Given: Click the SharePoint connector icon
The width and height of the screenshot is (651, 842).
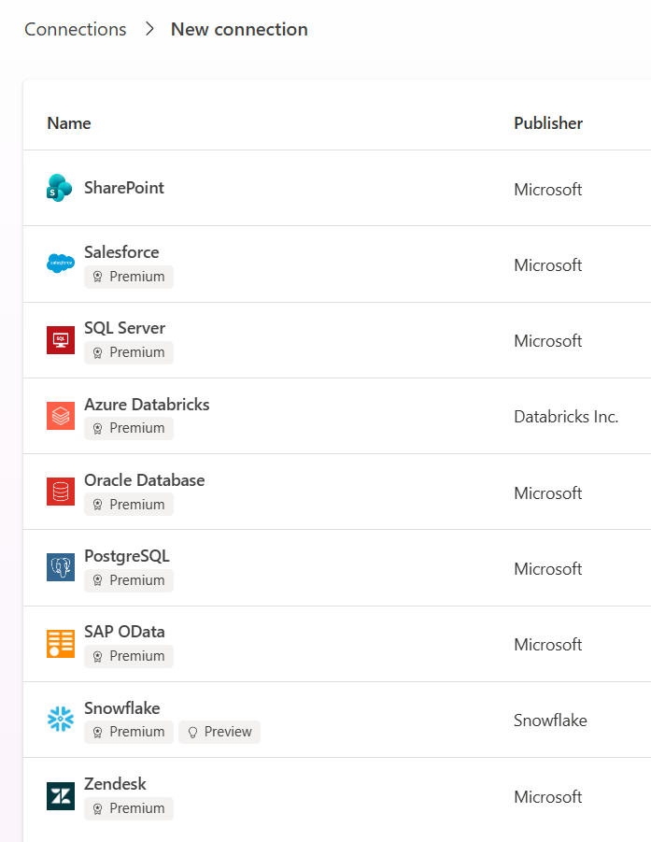Looking at the screenshot, I should [60, 188].
